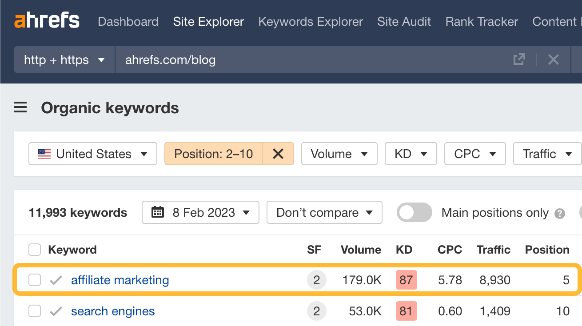Open the affiliate marketing keyword link
The width and height of the screenshot is (582, 326).
click(x=120, y=280)
